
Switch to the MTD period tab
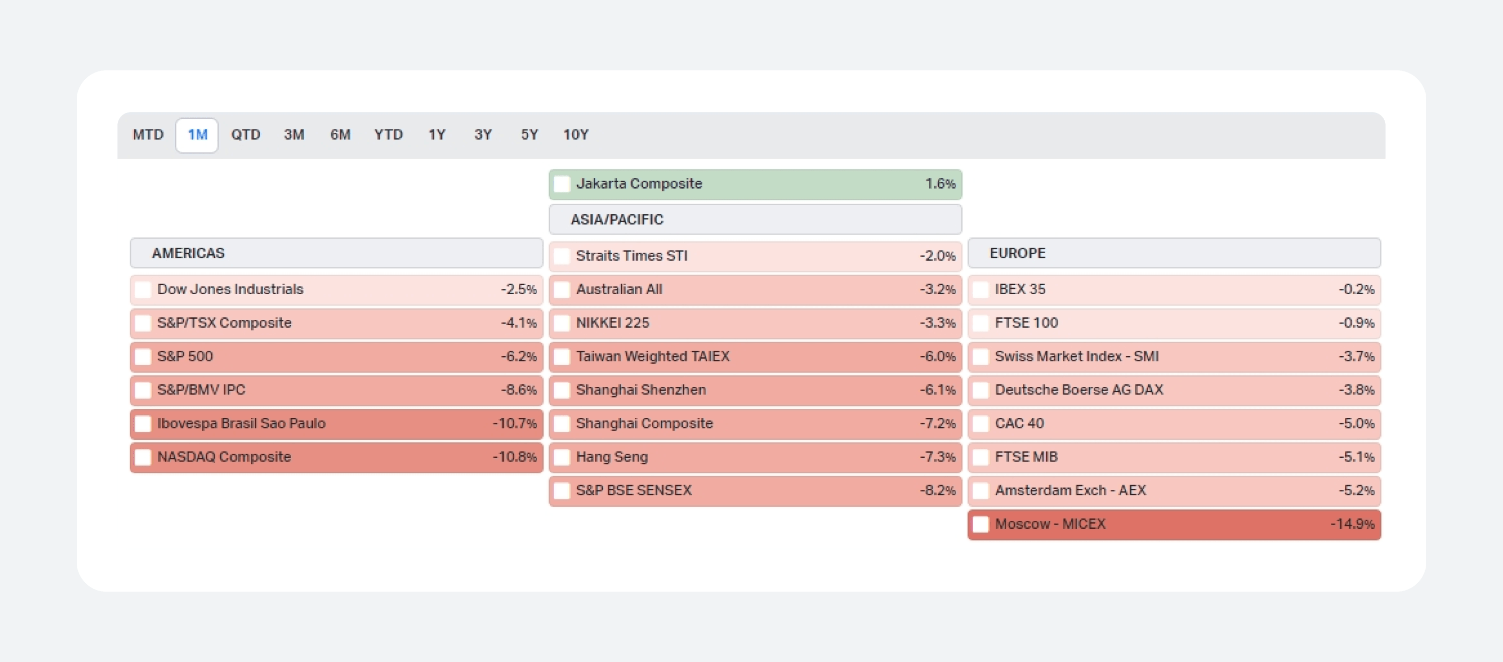148,135
